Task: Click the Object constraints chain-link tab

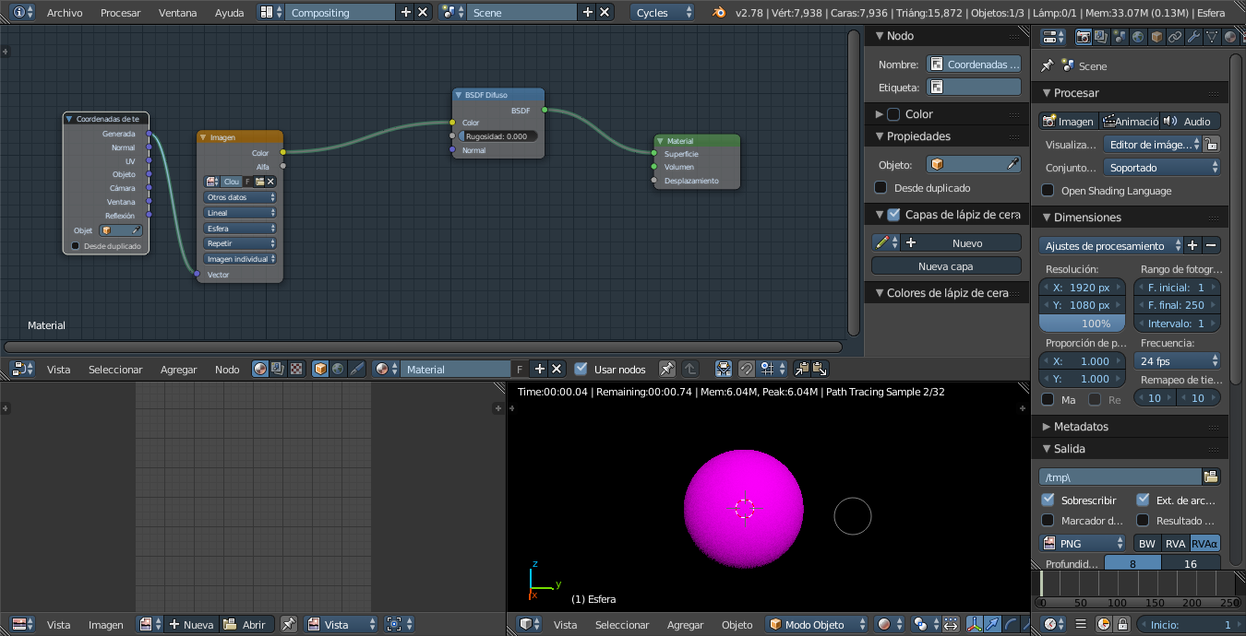Action: (1175, 37)
